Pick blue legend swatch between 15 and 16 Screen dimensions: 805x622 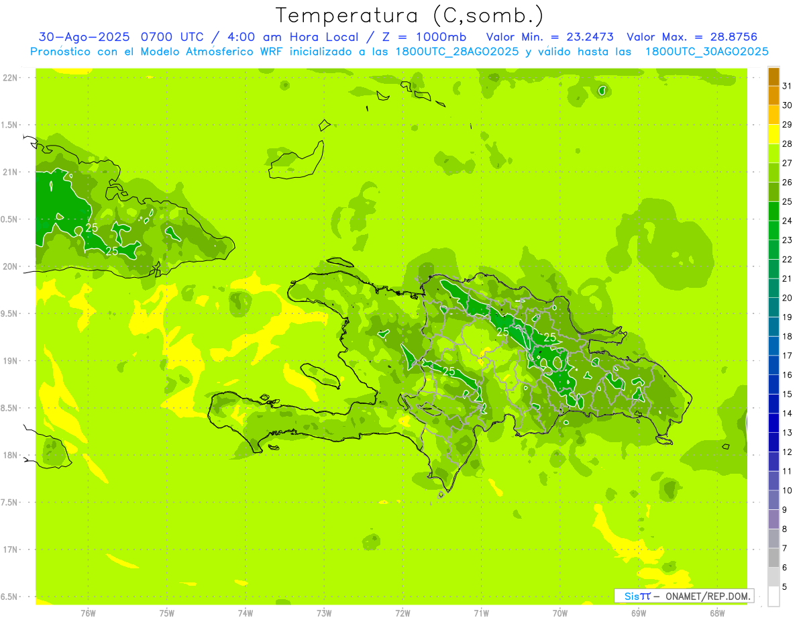click(x=773, y=384)
